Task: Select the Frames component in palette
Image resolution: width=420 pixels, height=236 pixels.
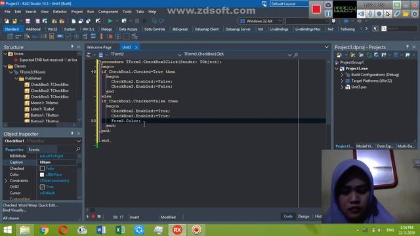Action: (x=10, y=37)
